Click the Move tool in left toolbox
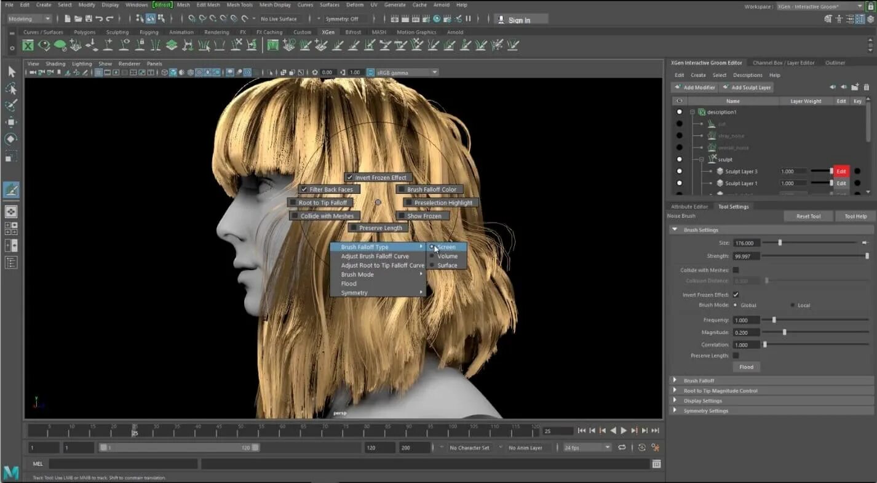877x483 pixels. (x=11, y=122)
